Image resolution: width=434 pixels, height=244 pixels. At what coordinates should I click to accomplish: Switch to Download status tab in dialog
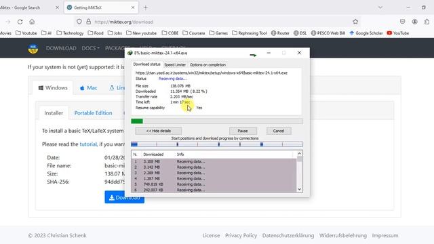pyautogui.click(x=146, y=64)
